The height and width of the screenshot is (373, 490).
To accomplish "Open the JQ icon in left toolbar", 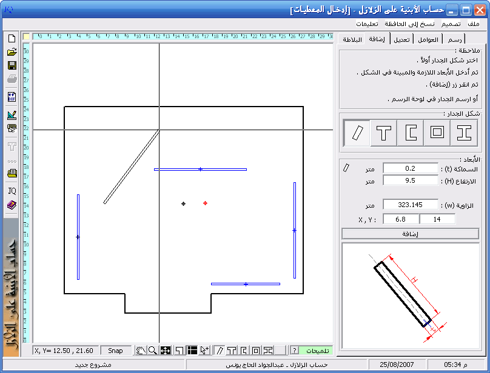I will (12, 191).
